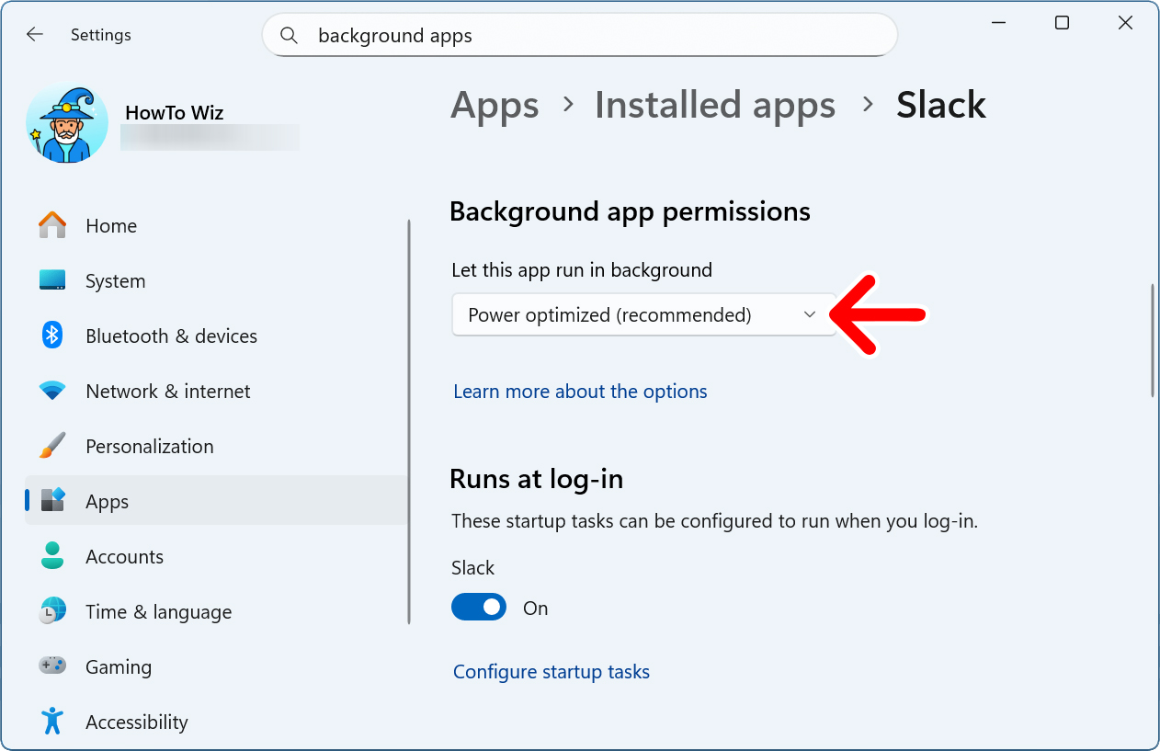Click the Bluetooth & devices icon
This screenshot has width=1160, height=751.
pos(52,336)
